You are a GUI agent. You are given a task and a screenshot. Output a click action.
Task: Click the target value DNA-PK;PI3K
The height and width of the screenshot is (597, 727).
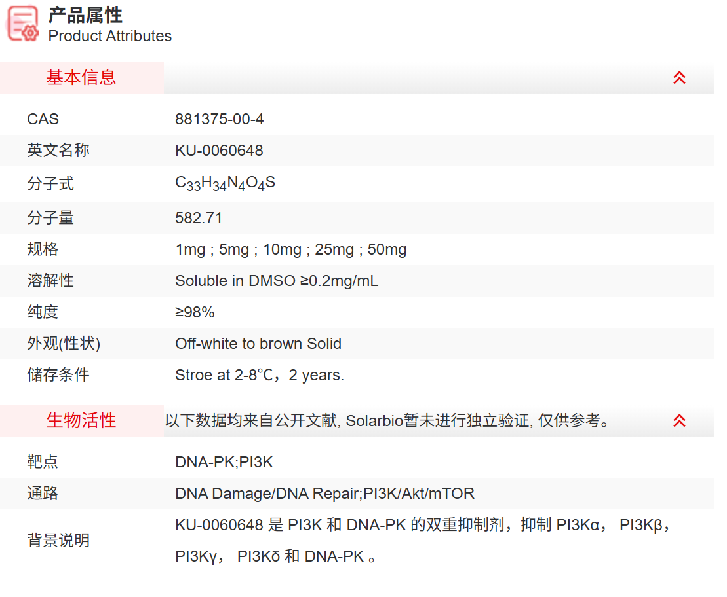pyautogui.click(x=224, y=462)
